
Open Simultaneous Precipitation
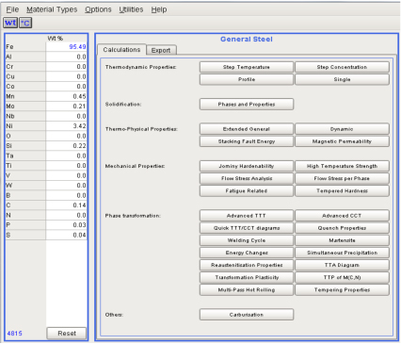[342, 253]
